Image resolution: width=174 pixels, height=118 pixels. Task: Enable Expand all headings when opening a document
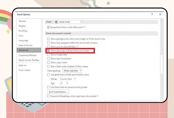[48, 96]
